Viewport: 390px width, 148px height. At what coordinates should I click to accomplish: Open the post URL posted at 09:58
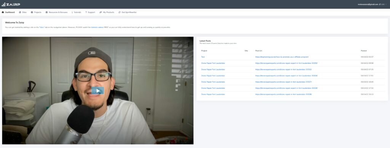[x=286, y=63]
